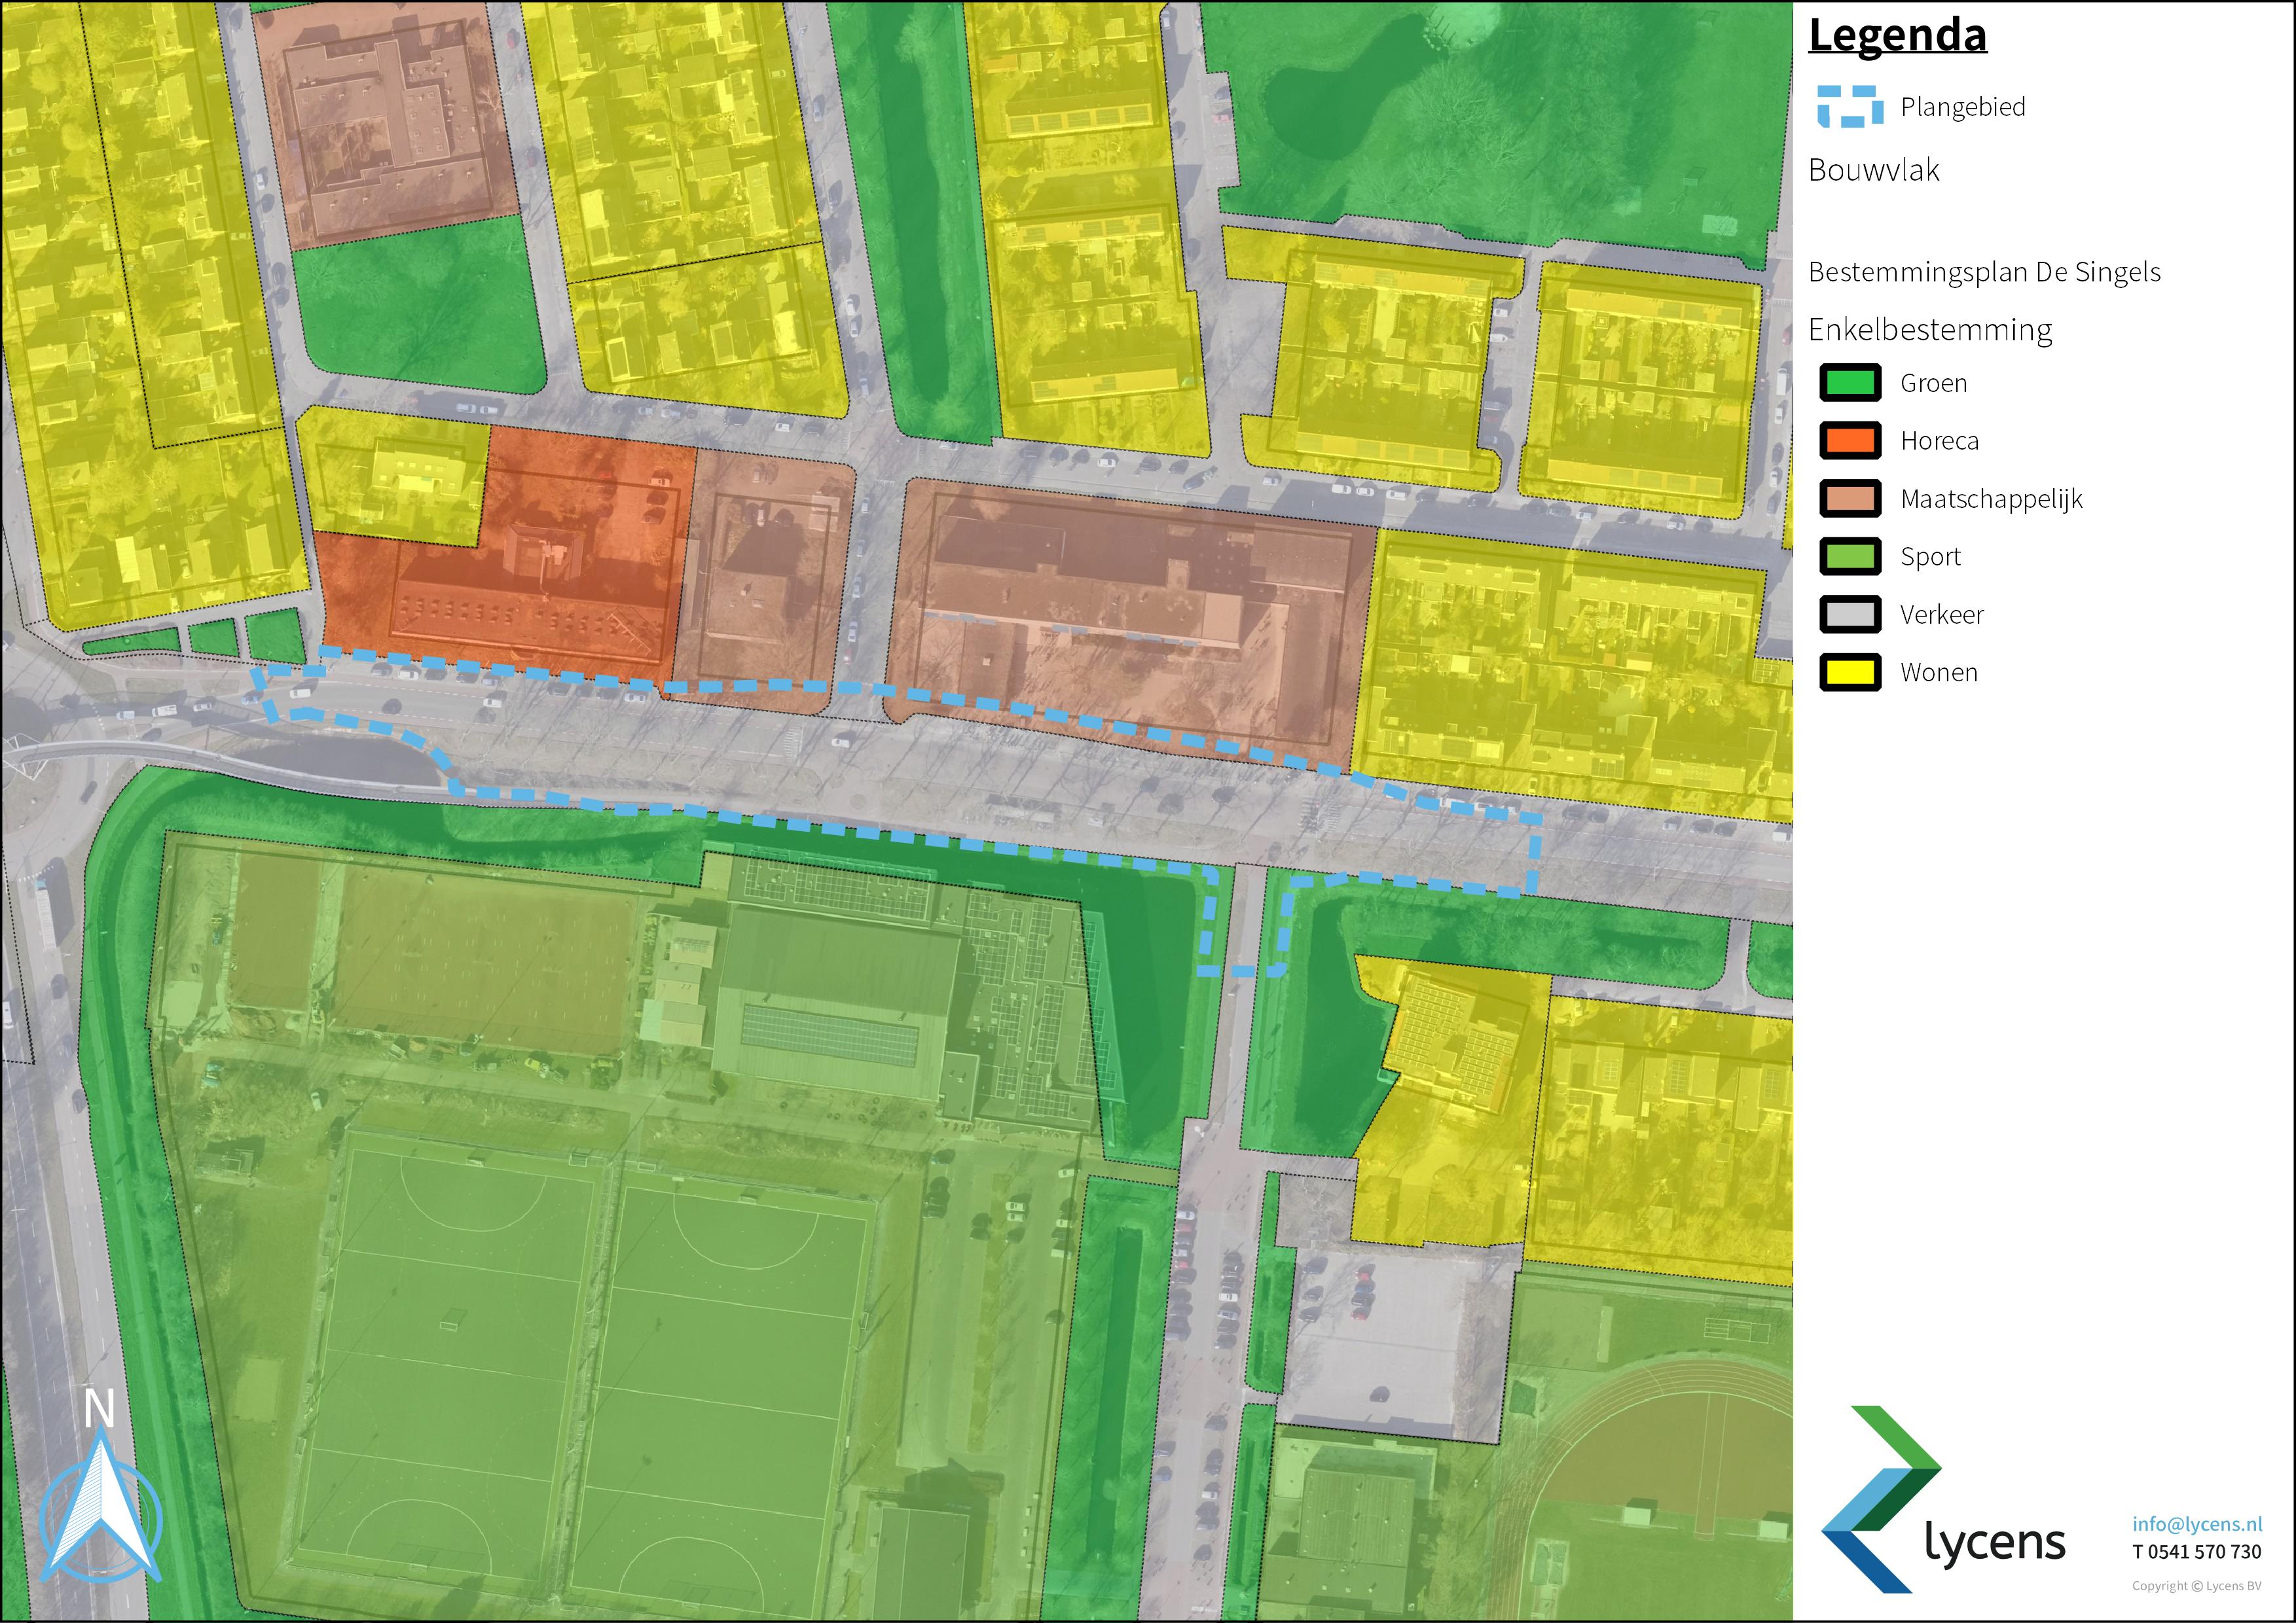
Task: Click the 'Copyright © Lycens BV' text
Action: coord(2196,1586)
